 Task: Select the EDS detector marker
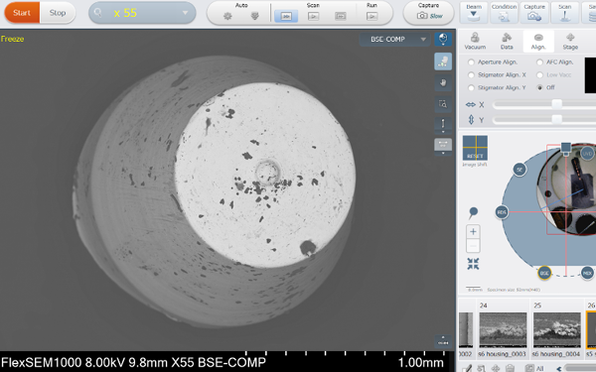pos(502,212)
